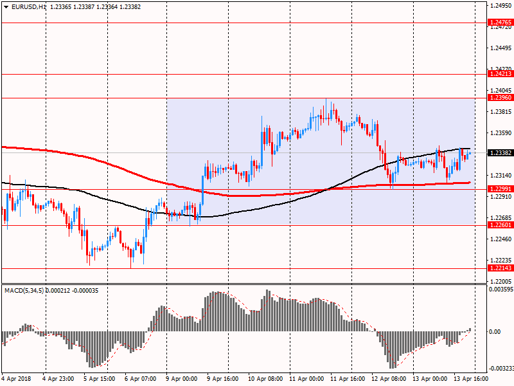This screenshot has height=386, width=514.
Task: Select the red 1.22601 level price tag
Action: (x=500, y=225)
